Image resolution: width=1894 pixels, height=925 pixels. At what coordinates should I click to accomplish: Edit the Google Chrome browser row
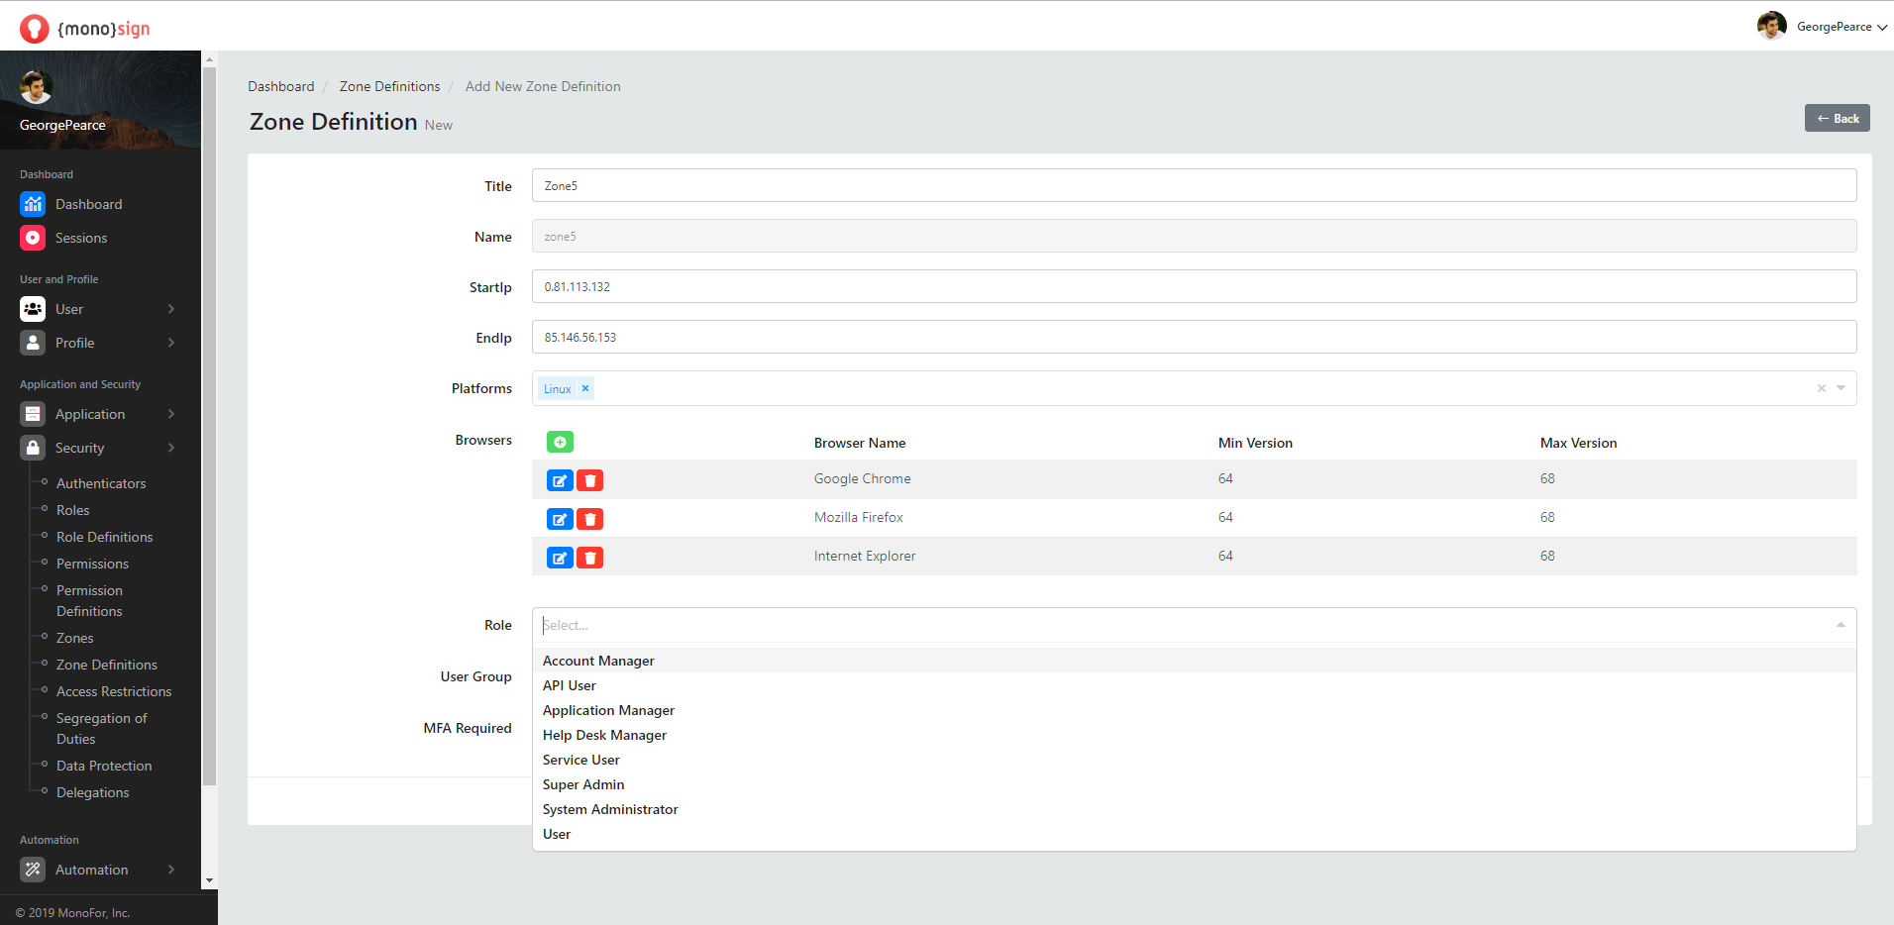(x=560, y=480)
